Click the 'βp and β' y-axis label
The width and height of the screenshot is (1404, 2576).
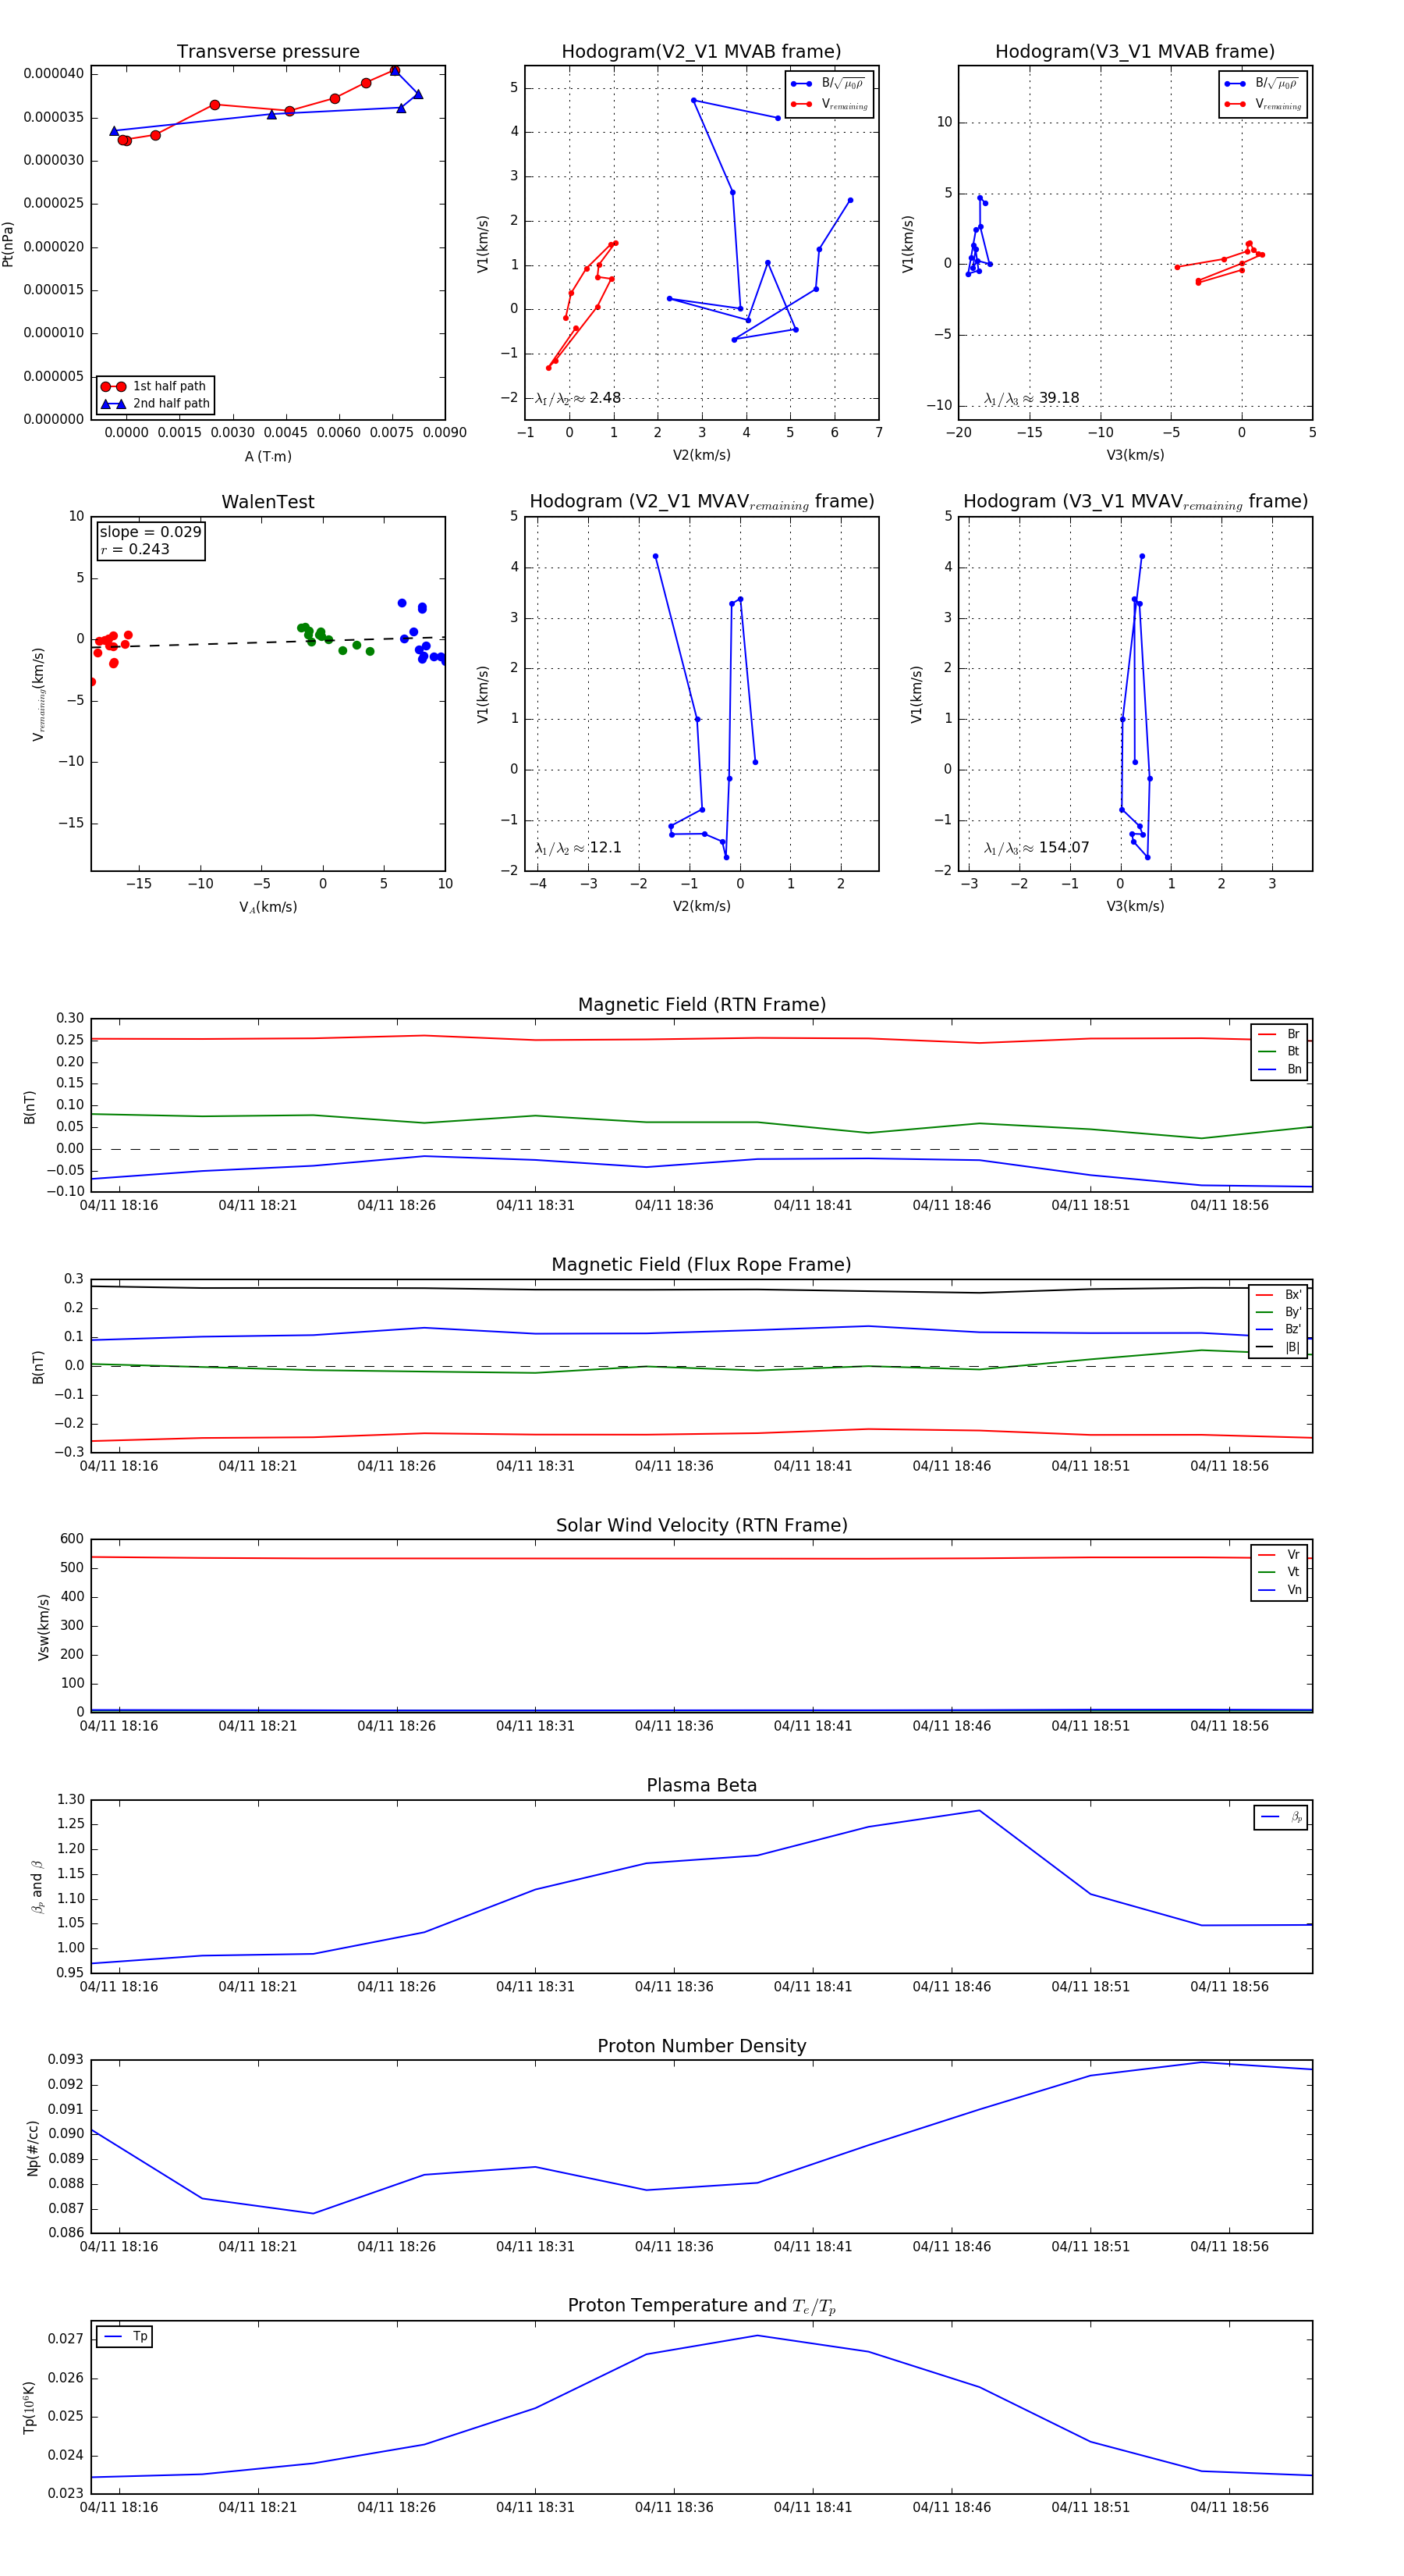[x=37, y=1887]
